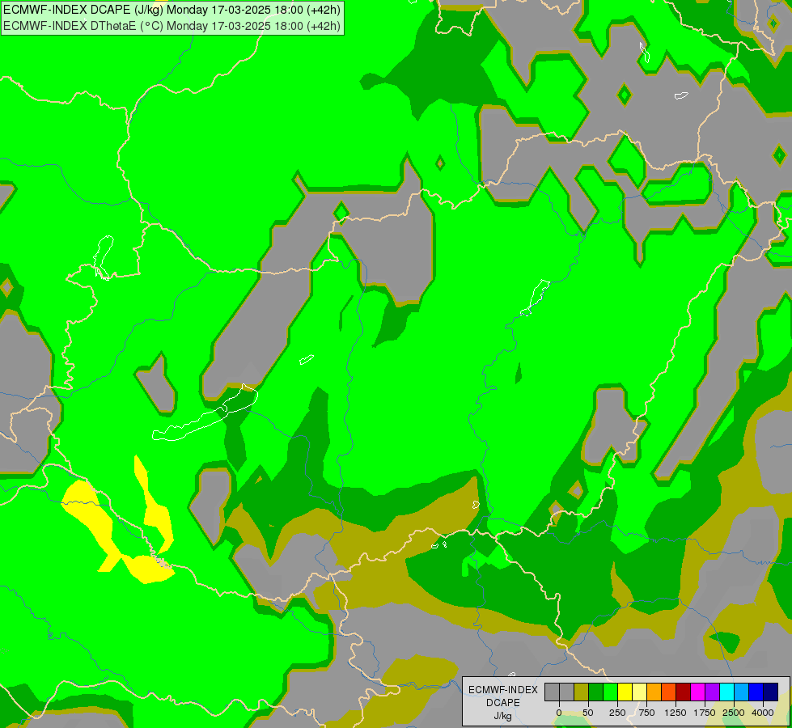Click the legend value '4000'
Screen dimensions: 792x728
[763, 713]
